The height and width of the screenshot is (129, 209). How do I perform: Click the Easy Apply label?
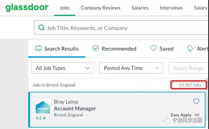pyautogui.click(x=181, y=115)
